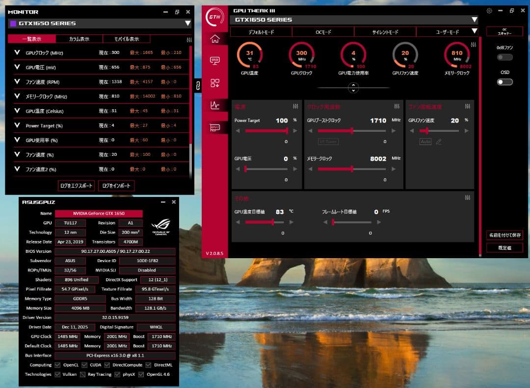530x388 pixels.
Task: Open the GPU-Z sidebar icon
Action: tap(214, 127)
